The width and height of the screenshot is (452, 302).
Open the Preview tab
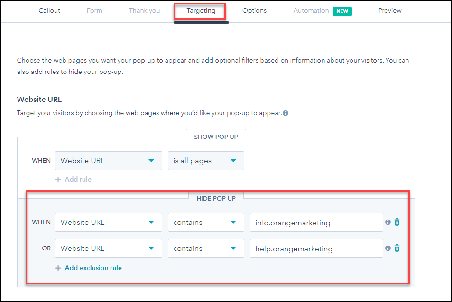(389, 10)
